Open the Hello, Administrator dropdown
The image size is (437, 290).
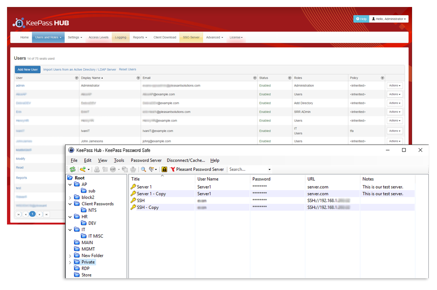coord(389,19)
